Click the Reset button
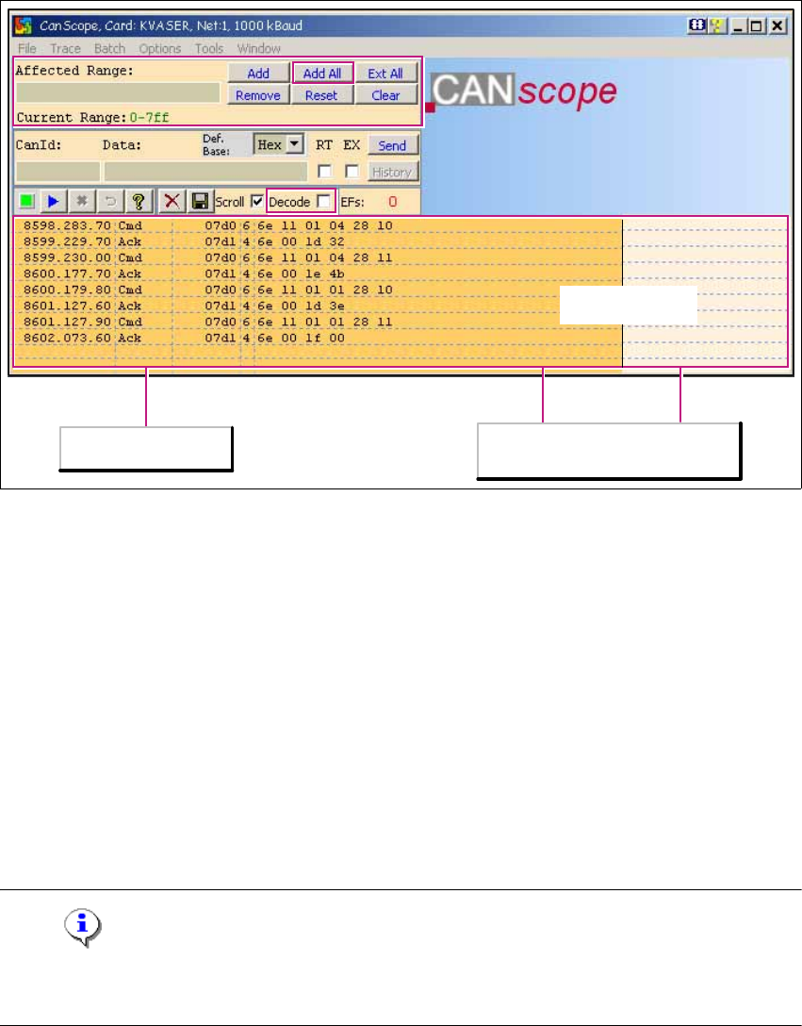 tap(322, 95)
